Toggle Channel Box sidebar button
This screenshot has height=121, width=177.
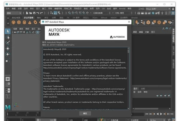tap(173, 13)
